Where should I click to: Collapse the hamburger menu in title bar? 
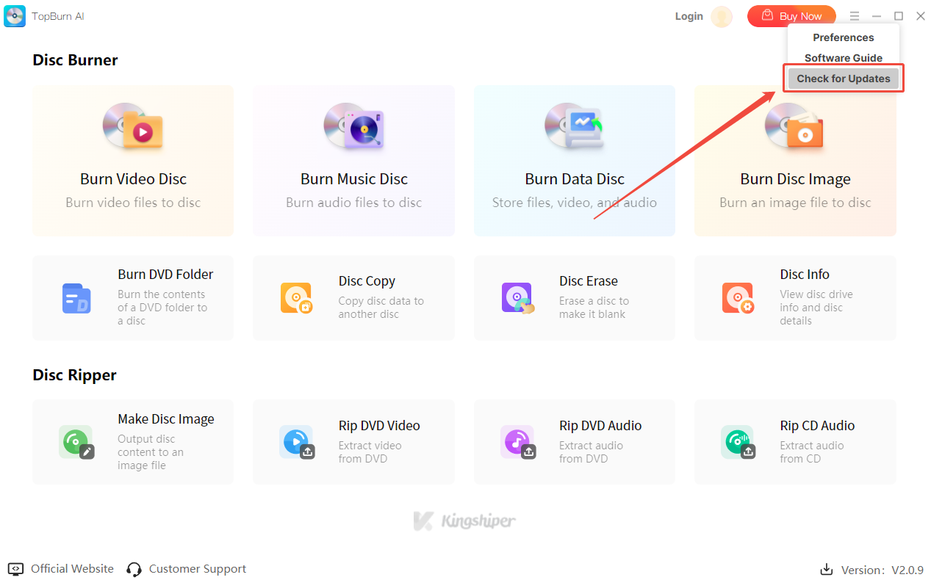854,16
